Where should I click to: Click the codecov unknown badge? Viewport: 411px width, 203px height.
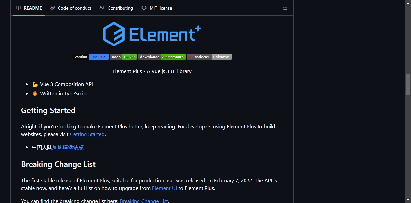(x=209, y=57)
